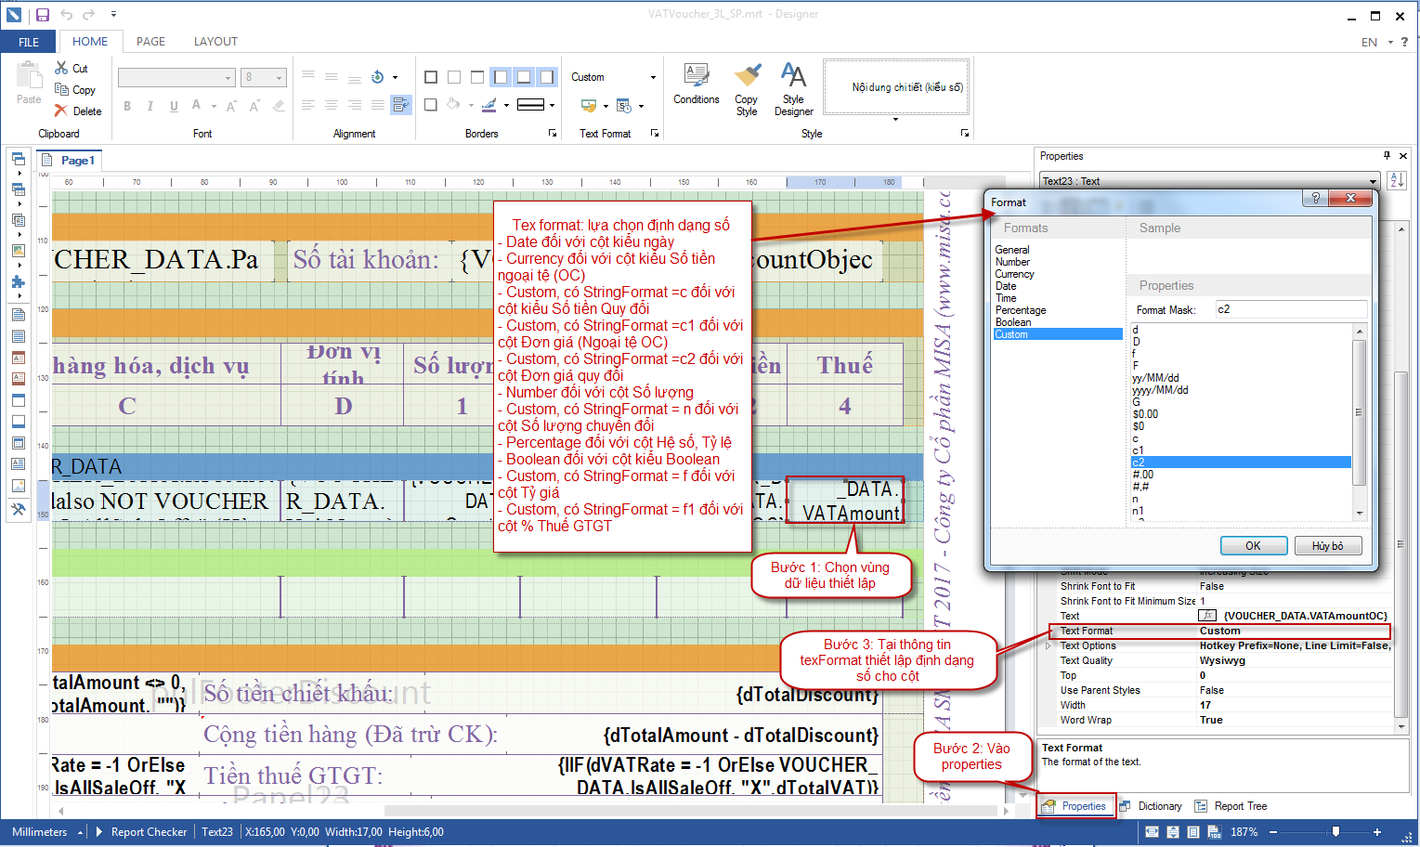Open the Conditions tool
Image resolution: width=1420 pixels, height=847 pixels.
pos(697,84)
